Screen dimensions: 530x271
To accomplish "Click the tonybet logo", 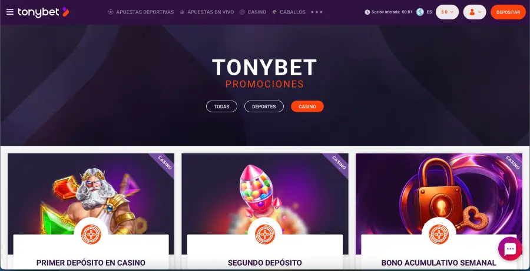I will tap(43, 12).
